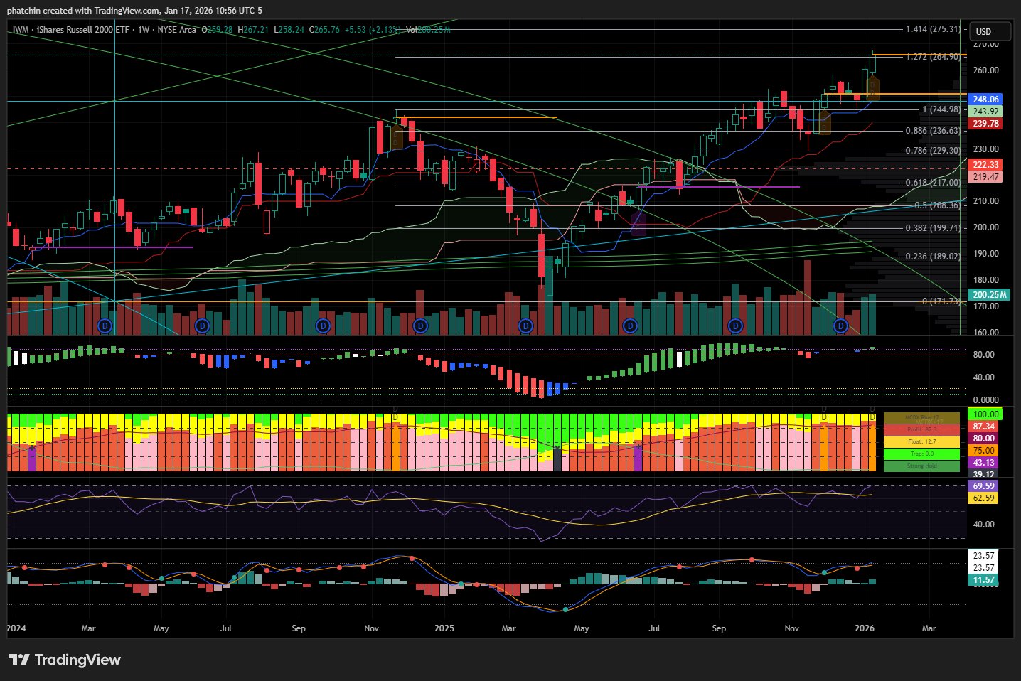
Task: Click the 0 (171.73) Fibonacci level label
Action: pyautogui.click(x=941, y=301)
